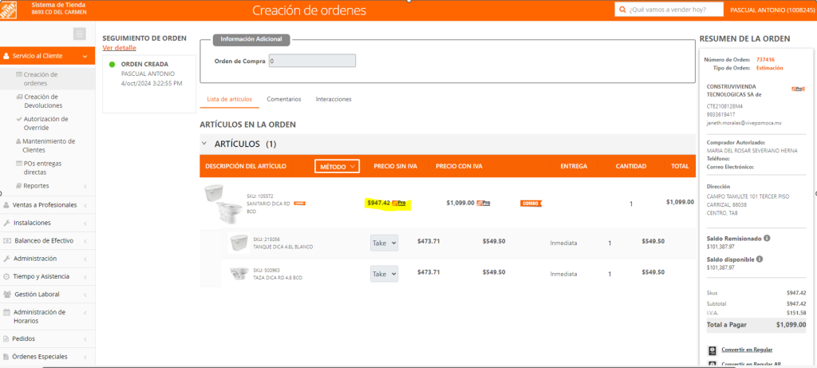
Task: Click email janeth.morales@vivepomoca.mx
Action: pos(744,124)
